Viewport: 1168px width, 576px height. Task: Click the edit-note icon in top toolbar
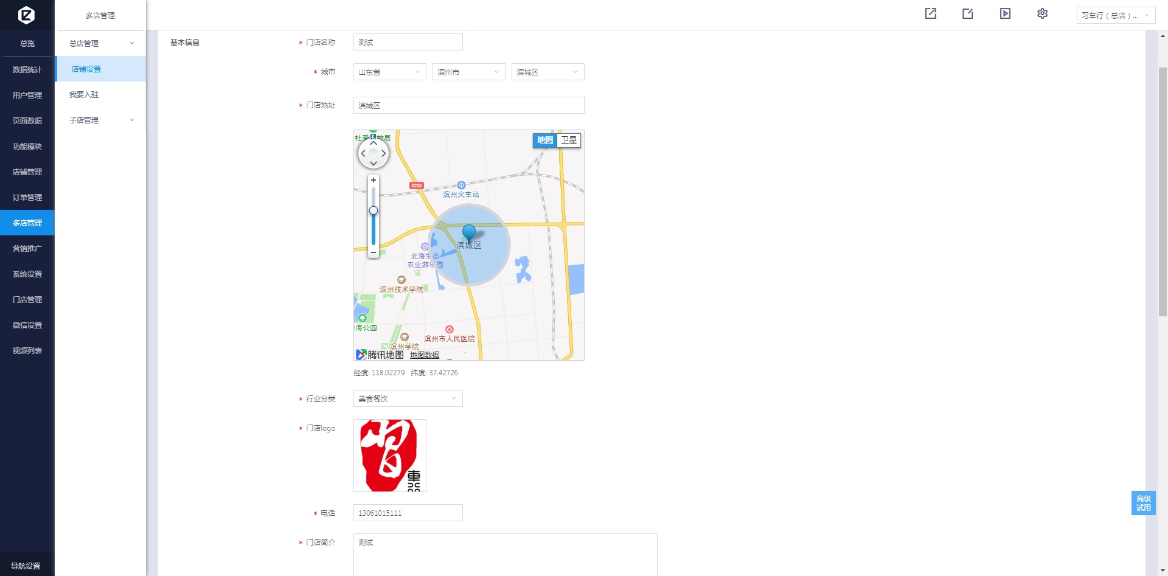coord(968,14)
